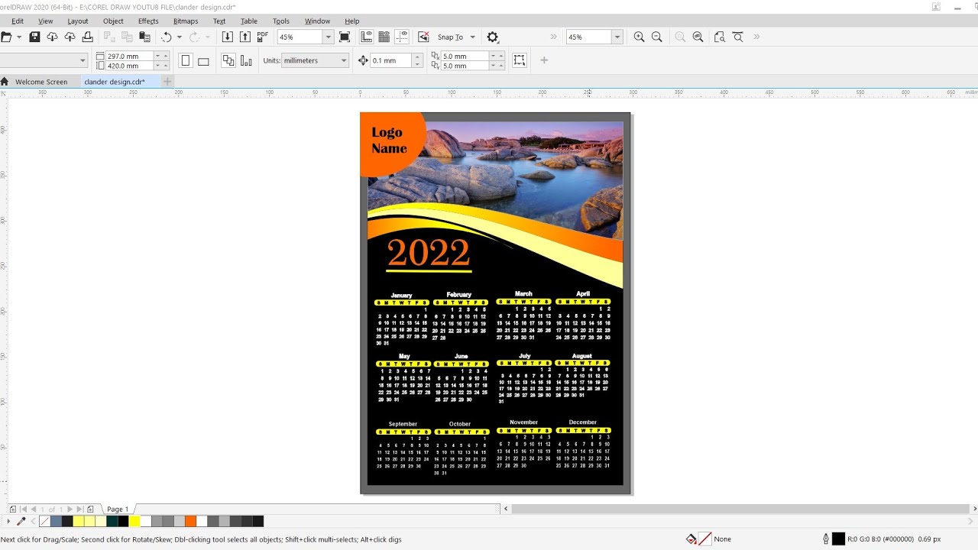
Task: Click the Undo arrow icon
Action: click(x=166, y=37)
